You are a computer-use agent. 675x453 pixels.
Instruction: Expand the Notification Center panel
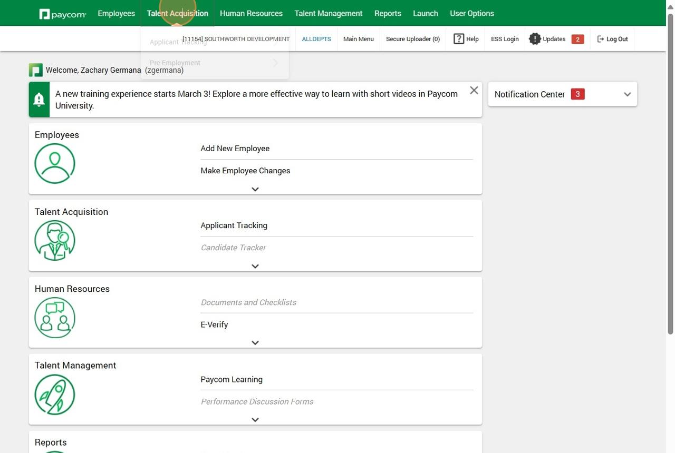627,94
